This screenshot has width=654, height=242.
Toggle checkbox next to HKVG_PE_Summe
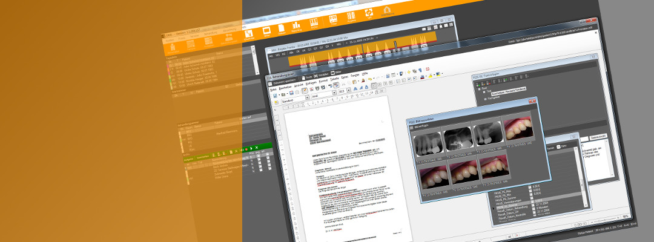pos(531,195)
